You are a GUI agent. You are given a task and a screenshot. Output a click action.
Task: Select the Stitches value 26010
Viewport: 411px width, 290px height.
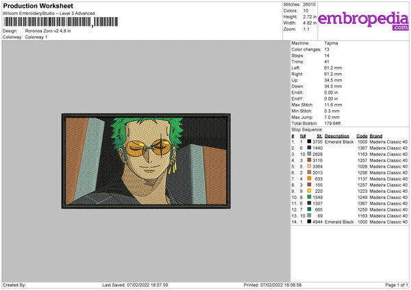(310, 5)
